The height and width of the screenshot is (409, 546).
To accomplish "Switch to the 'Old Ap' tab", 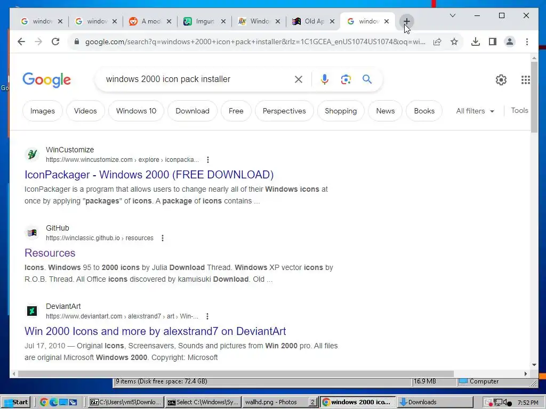I will [309, 21].
